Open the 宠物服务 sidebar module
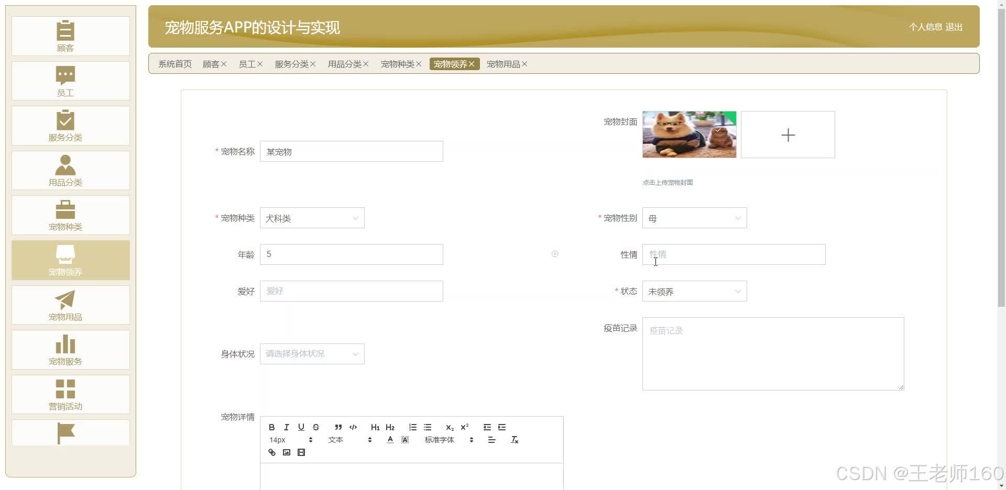This screenshot has width=1006, height=490. tap(71, 350)
